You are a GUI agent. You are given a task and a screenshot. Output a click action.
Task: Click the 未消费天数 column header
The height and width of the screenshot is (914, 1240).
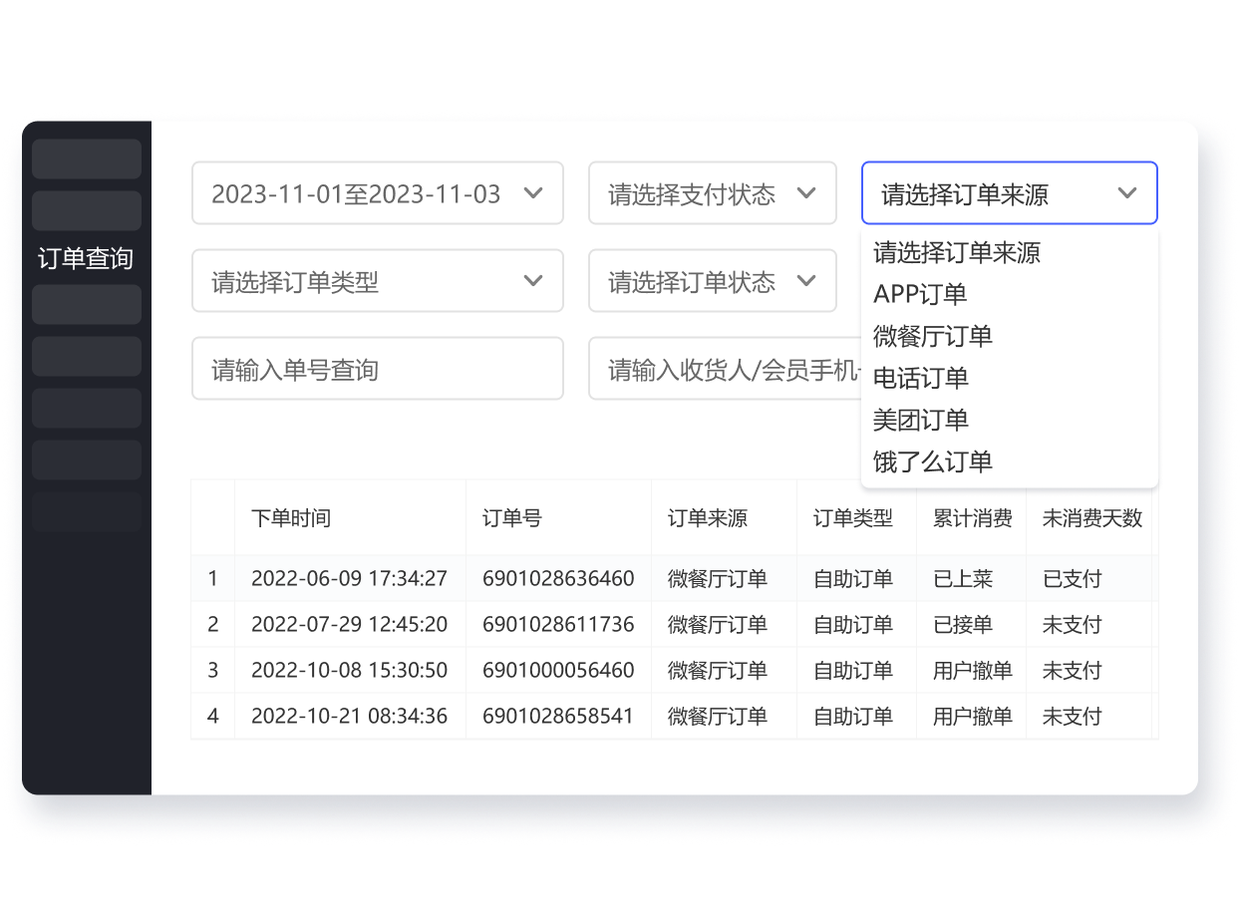[x=1090, y=517]
